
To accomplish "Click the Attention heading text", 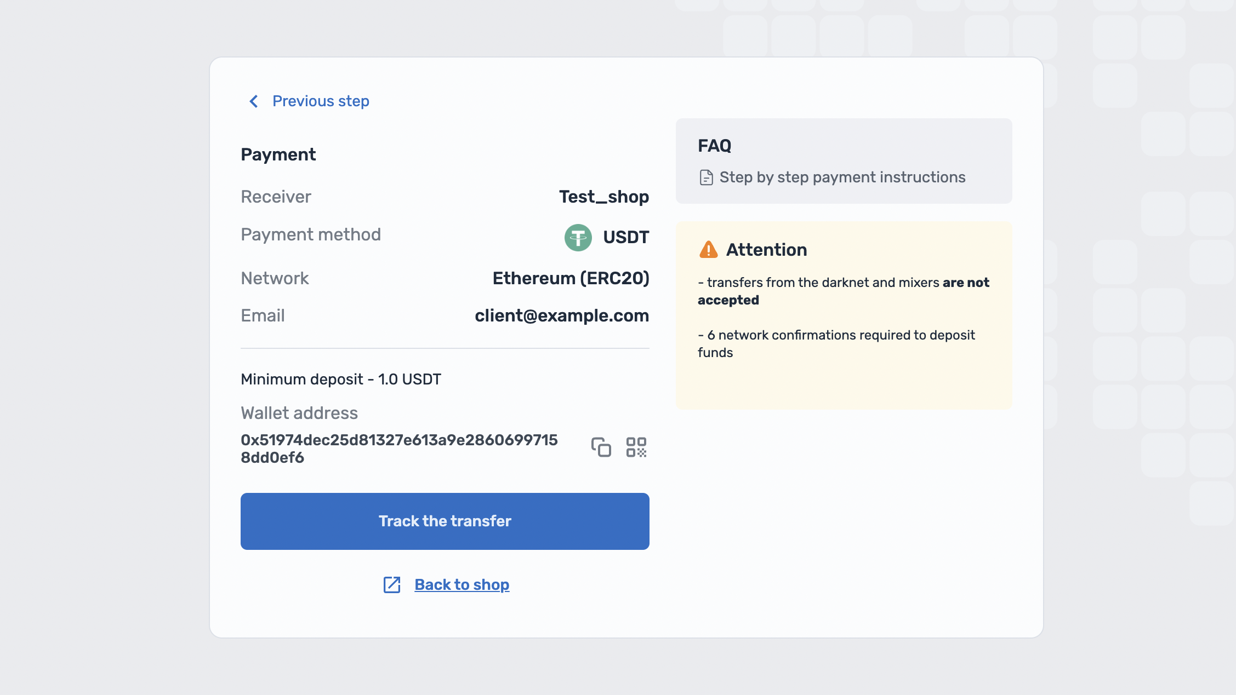I will 766,250.
